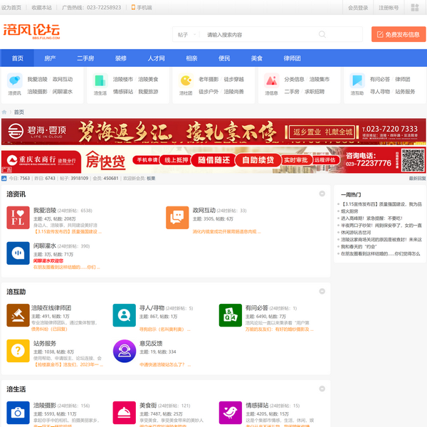Collapse the 涪生活 section

click(x=322, y=389)
